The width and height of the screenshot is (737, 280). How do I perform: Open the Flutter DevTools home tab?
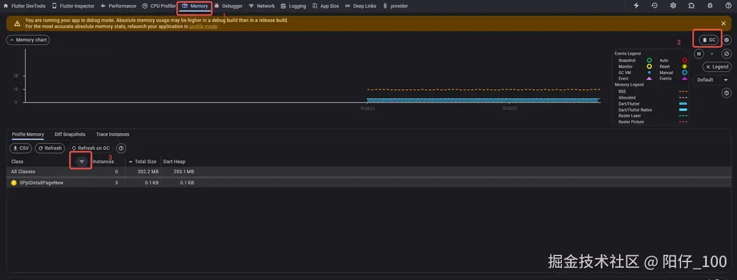click(x=25, y=6)
